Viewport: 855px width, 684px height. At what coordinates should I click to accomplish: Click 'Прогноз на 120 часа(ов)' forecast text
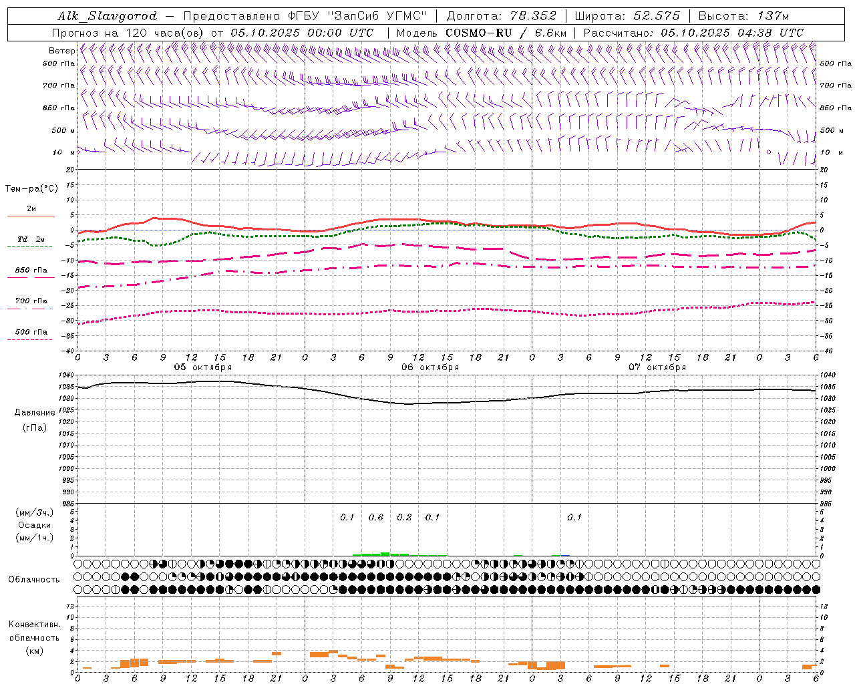tap(128, 33)
